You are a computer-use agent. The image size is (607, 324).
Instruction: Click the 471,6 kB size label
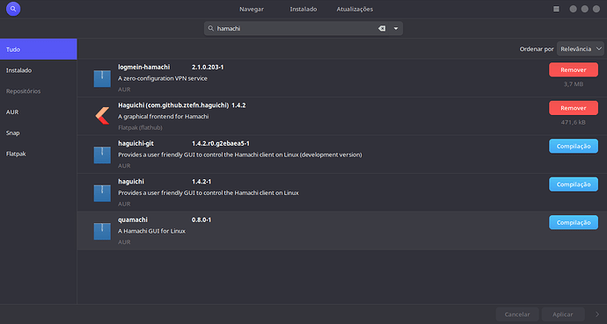574,122
